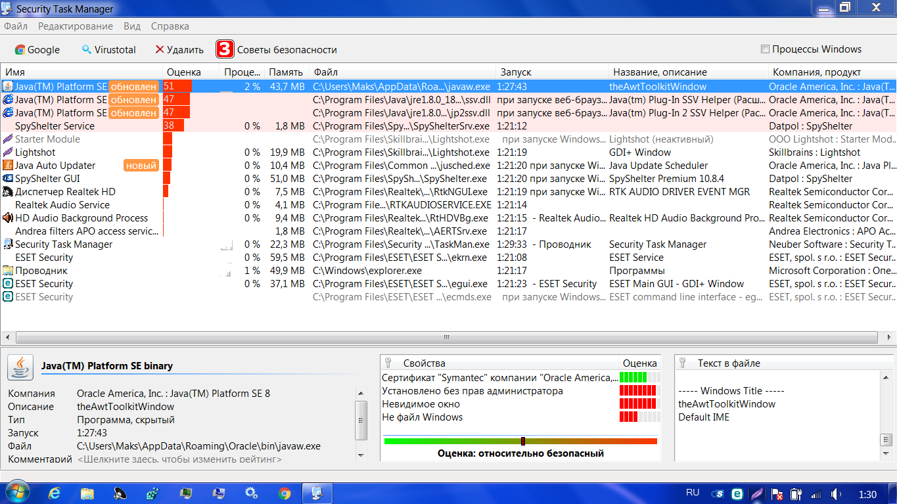The width and height of the screenshot is (897, 504).
Task: Open the Вид menu
Action: coord(132,26)
